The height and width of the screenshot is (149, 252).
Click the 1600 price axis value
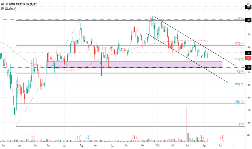click(x=248, y=47)
